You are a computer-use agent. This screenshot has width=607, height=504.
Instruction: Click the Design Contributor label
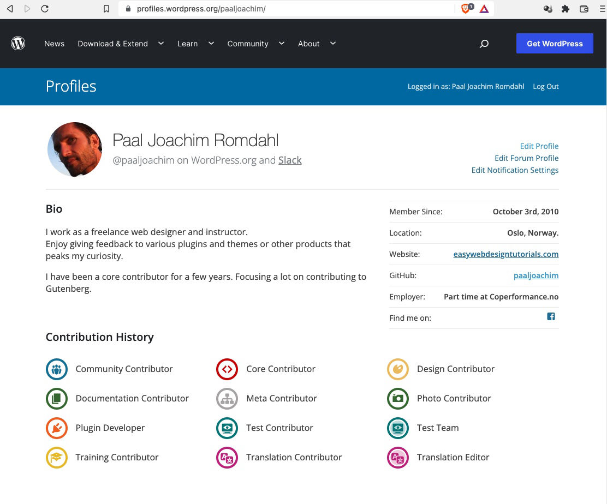[456, 369]
